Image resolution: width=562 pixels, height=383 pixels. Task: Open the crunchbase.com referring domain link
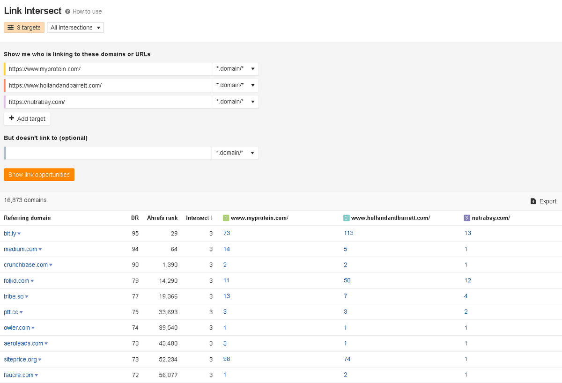pos(26,265)
